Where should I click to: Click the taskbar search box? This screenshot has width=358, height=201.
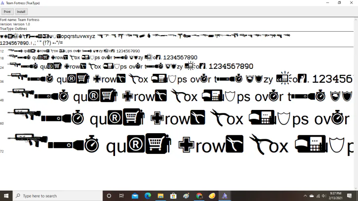58,196
